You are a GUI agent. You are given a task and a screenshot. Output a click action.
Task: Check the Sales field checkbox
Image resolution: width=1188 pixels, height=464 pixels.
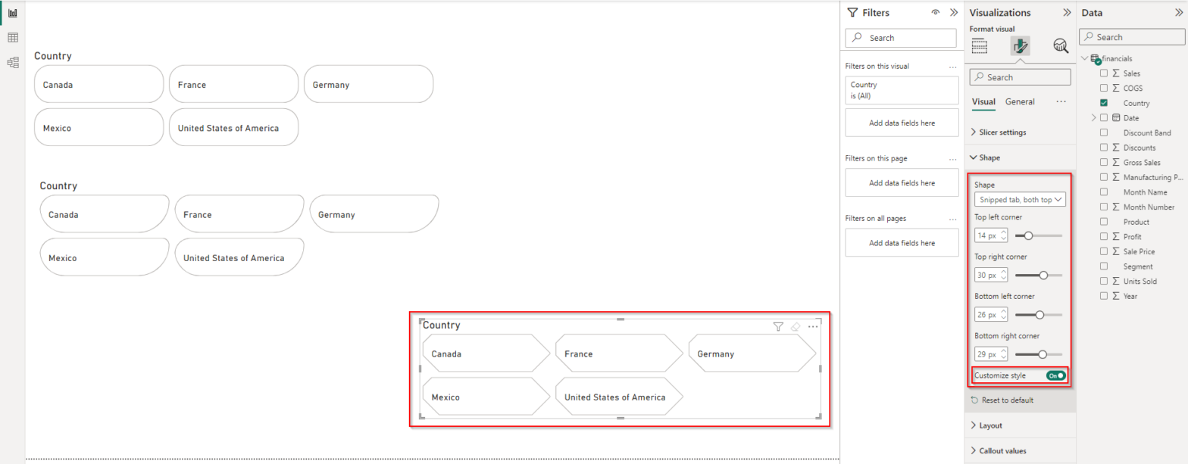point(1104,73)
